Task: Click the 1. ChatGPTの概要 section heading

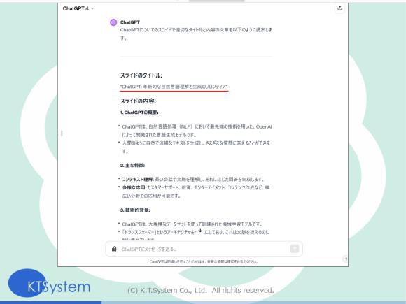Action: pyautogui.click(x=139, y=113)
